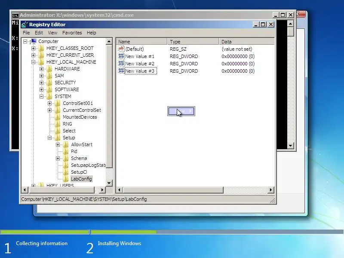Click the Select key folder icon
The width and height of the screenshot is (344, 258).
58,131
